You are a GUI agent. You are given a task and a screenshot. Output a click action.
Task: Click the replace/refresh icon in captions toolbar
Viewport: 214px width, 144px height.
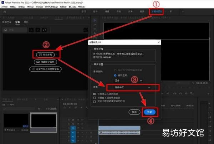click(x=44, y=30)
